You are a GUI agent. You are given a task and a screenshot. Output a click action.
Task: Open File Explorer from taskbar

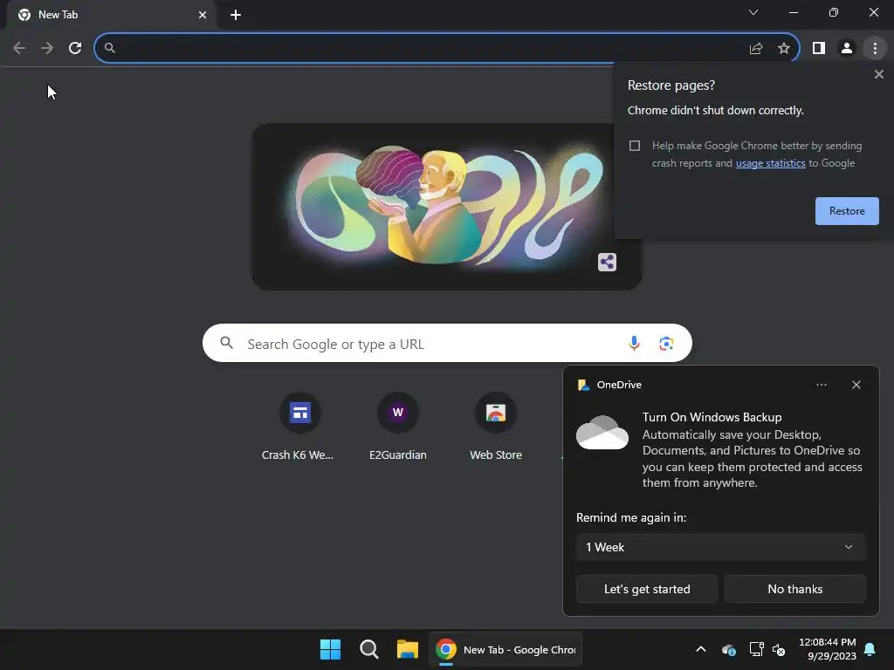click(x=408, y=649)
